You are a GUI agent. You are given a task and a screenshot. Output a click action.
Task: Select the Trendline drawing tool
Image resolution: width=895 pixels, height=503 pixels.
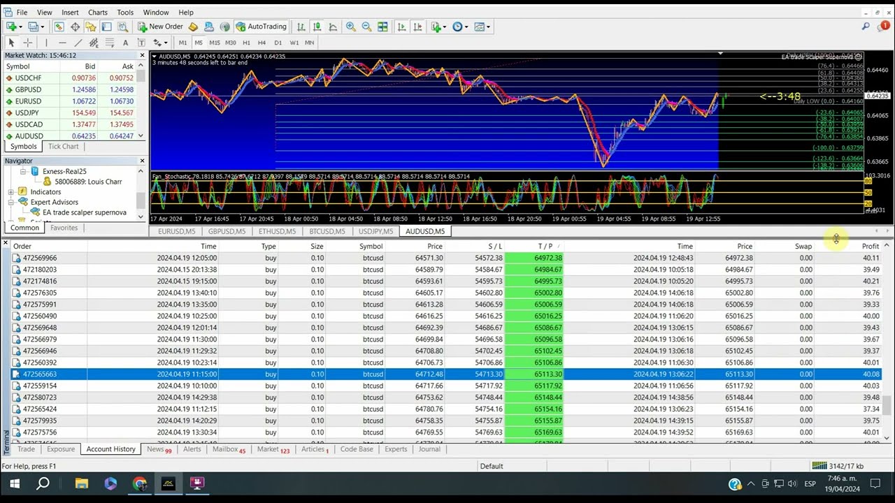tap(78, 43)
